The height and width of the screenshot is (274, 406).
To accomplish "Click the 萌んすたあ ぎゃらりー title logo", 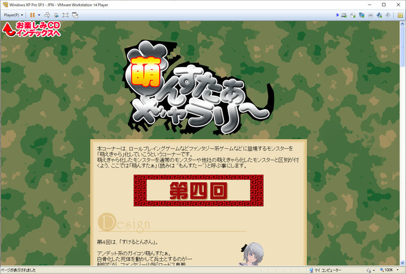I will pos(199,88).
